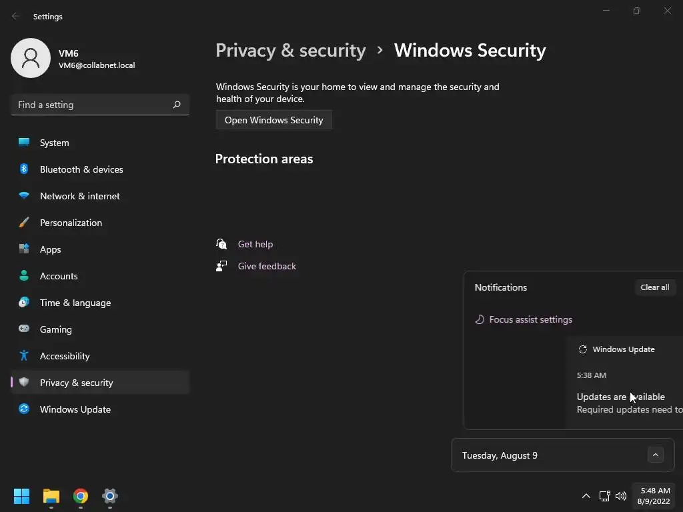
Task: Open Google Chrome from the taskbar
Action: pos(81,496)
